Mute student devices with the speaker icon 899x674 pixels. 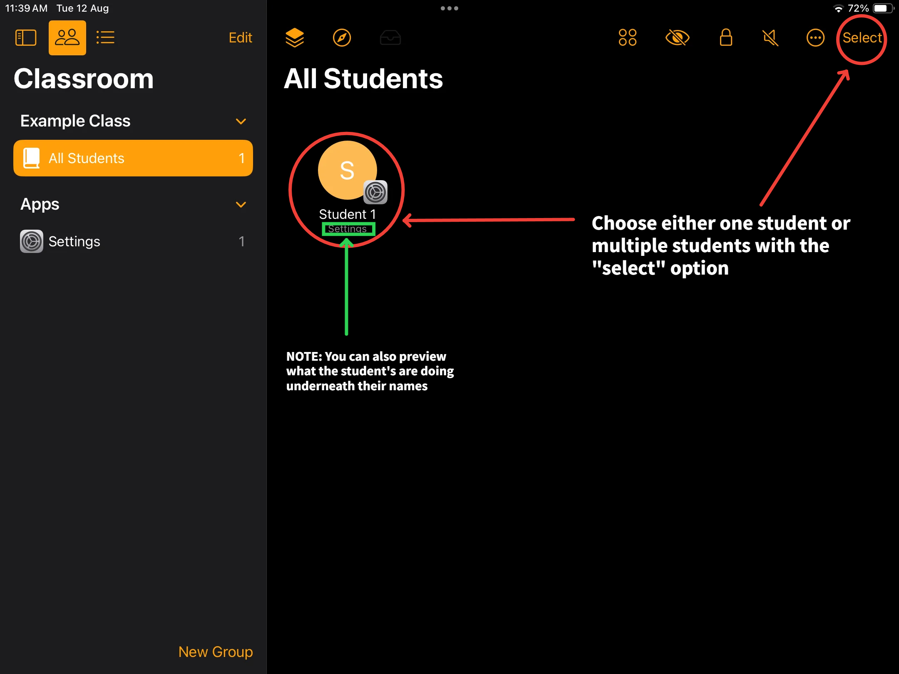click(771, 38)
